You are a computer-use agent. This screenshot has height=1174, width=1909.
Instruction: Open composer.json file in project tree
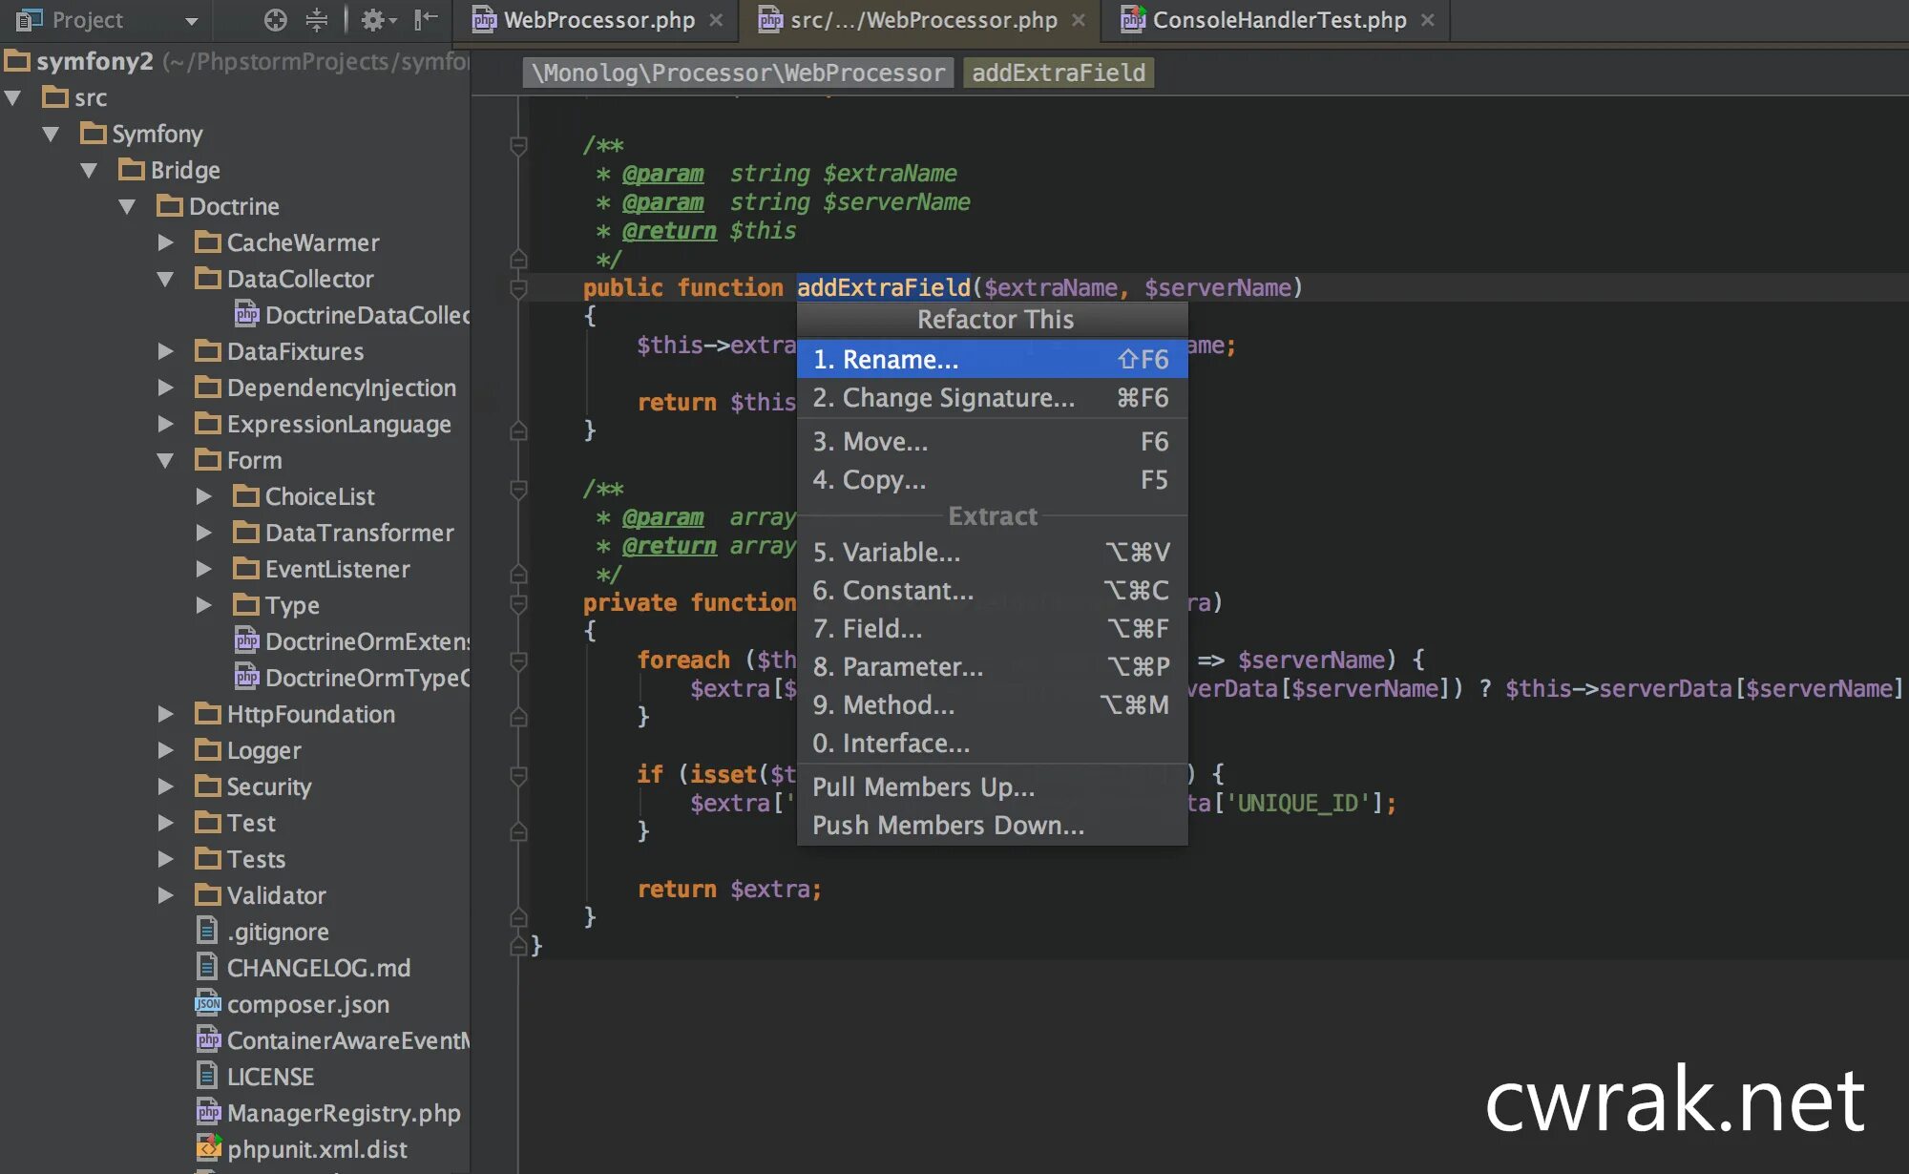pyautogui.click(x=307, y=1004)
